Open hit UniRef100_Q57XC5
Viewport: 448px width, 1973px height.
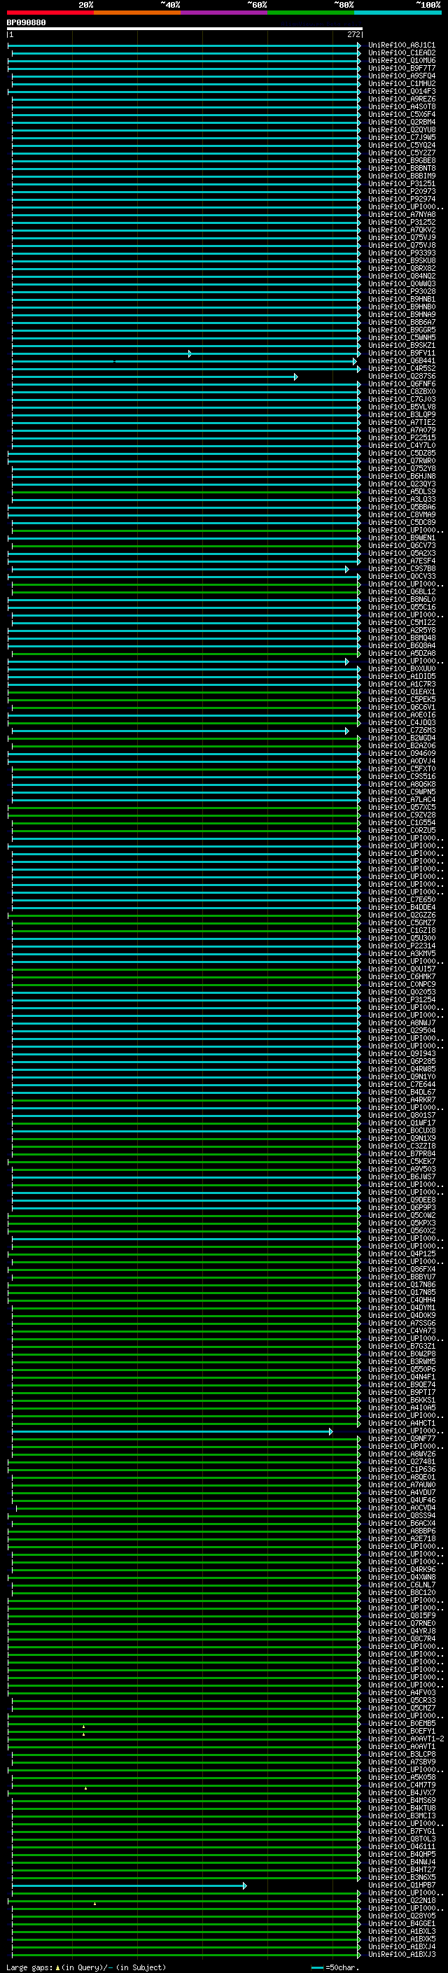tap(401, 807)
